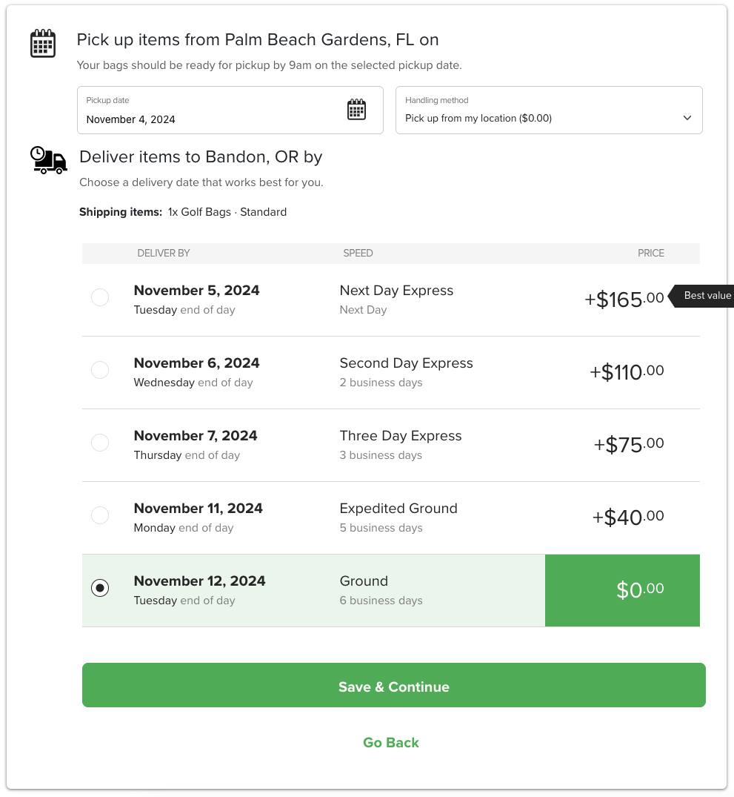Open the calendar picker in the Pickup date field
The width and height of the screenshot is (734, 797).
tap(356, 110)
